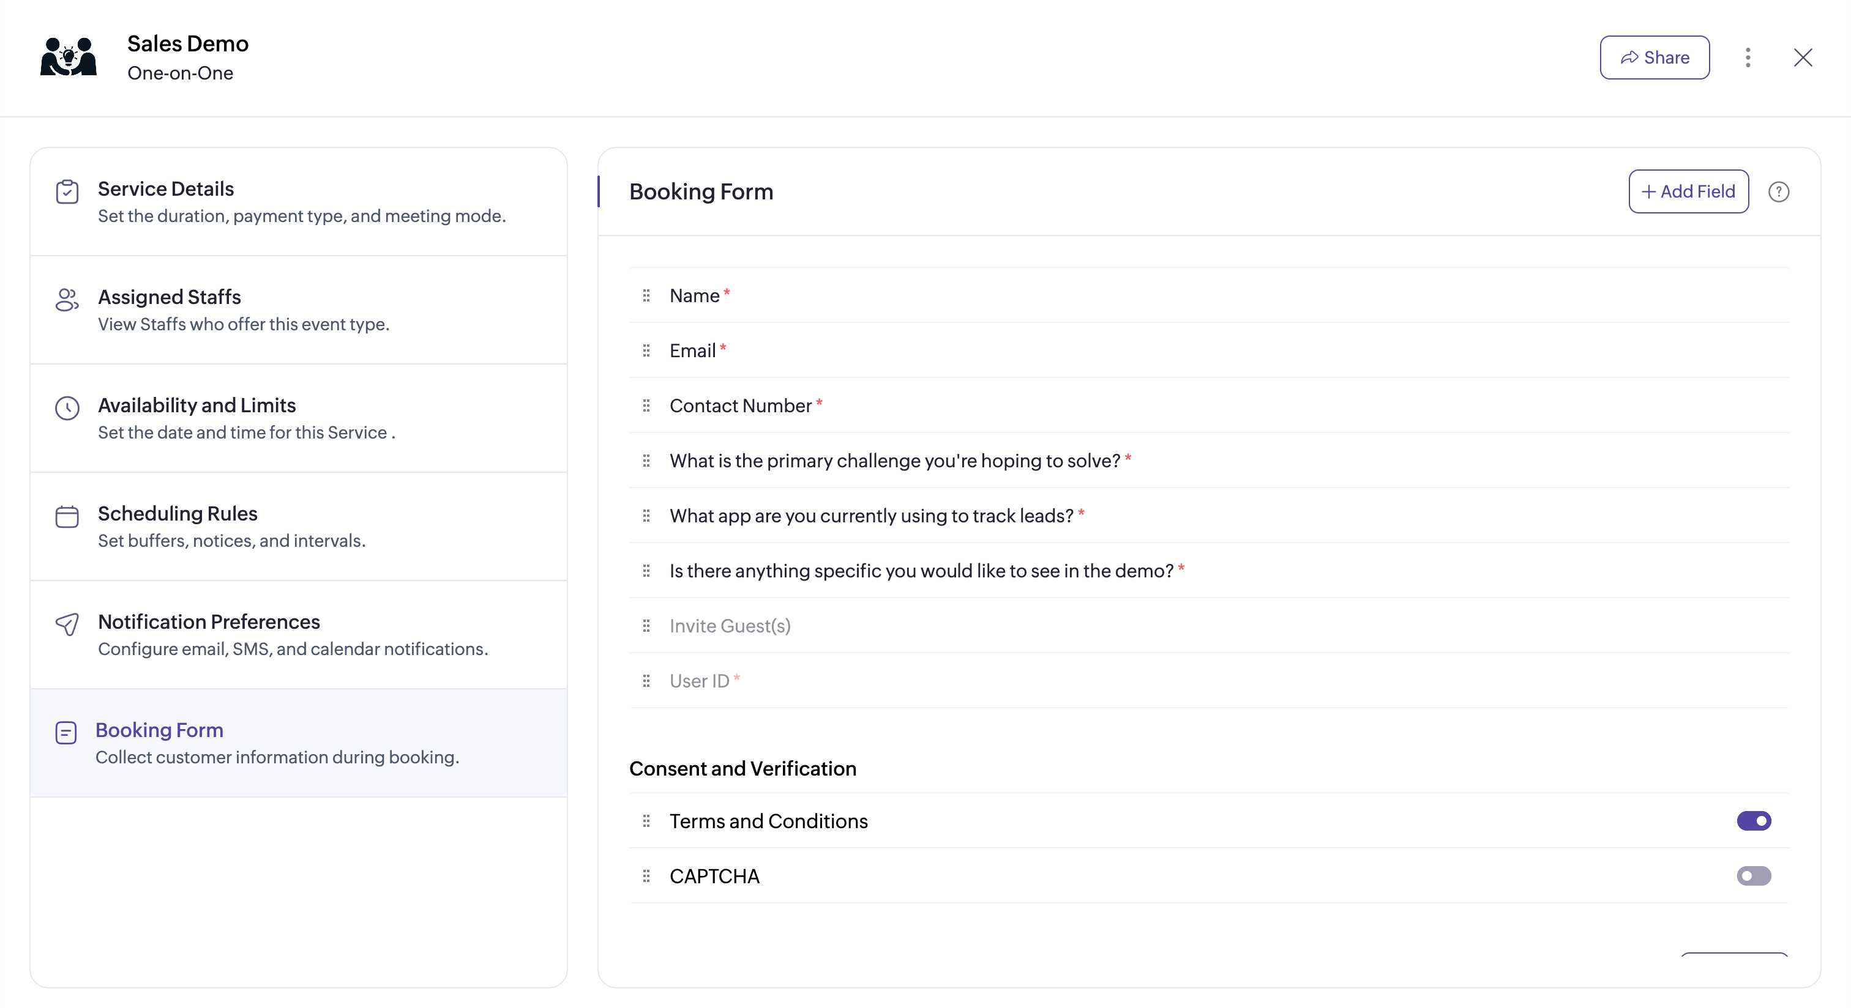Click the help question mark icon
1851x1008 pixels.
tap(1778, 191)
